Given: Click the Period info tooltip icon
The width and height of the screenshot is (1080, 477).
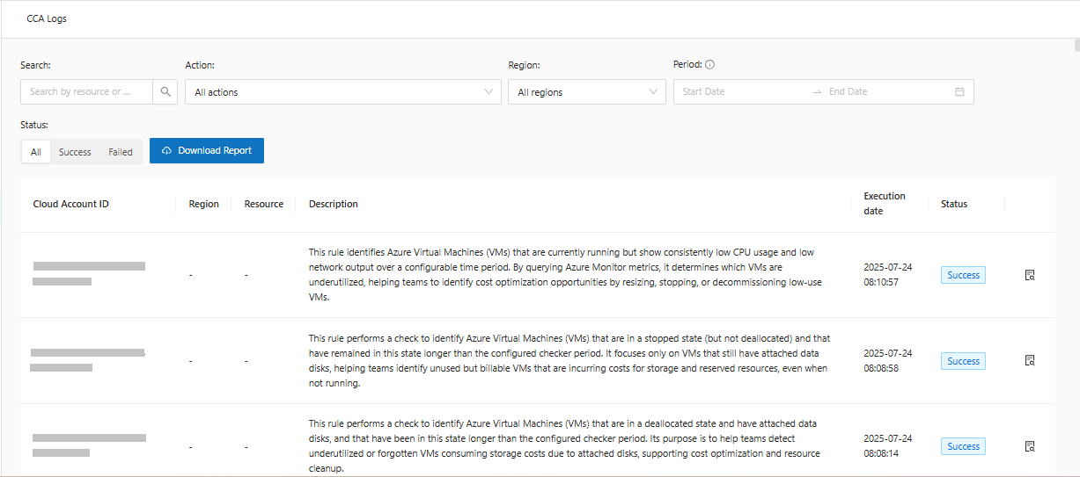Looking at the screenshot, I should tap(709, 64).
